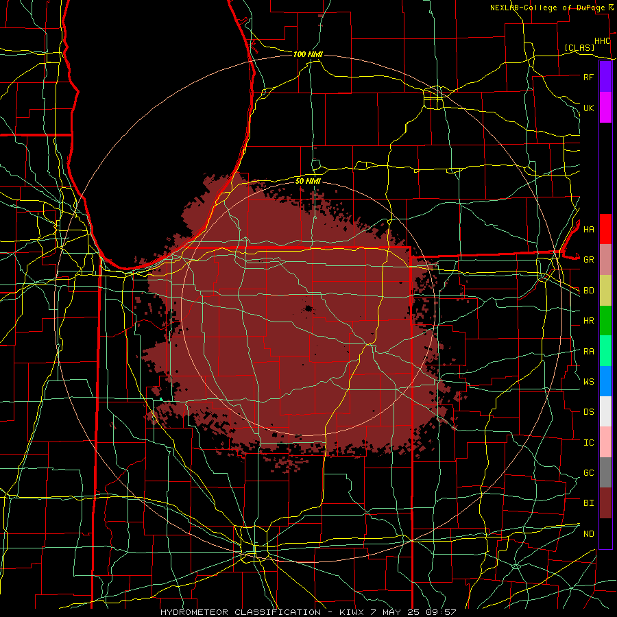Click the WS legend label
Image resolution: width=617 pixels, height=617 pixels.
(588, 382)
